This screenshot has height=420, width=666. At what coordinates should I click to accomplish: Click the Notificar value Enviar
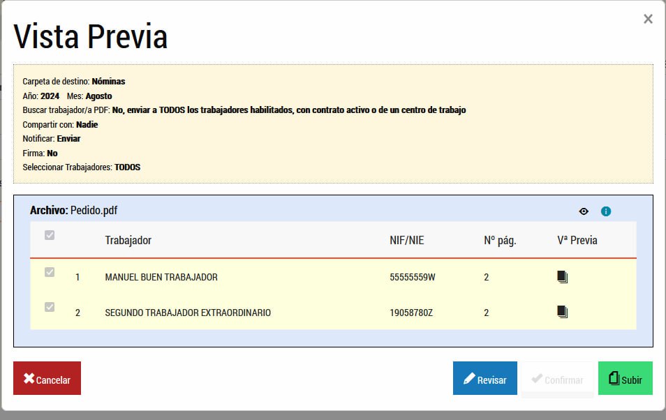[x=69, y=138]
